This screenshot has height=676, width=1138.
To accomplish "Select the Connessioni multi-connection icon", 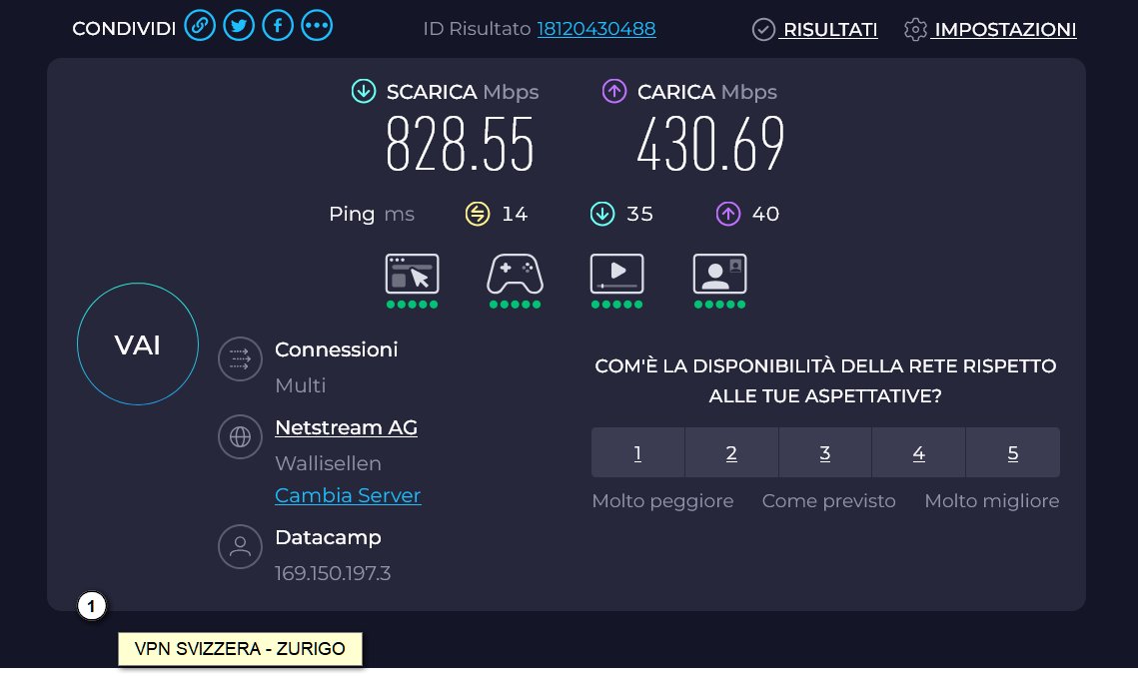I will (x=240, y=359).
